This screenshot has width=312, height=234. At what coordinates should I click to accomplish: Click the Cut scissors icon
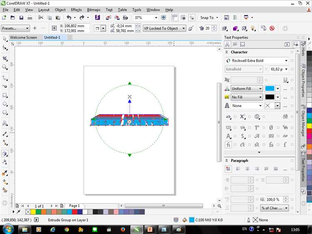(x=41, y=17)
